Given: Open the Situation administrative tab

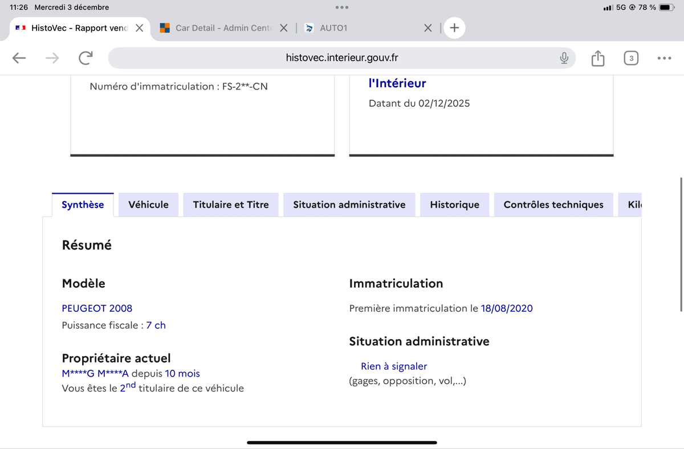Looking at the screenshot, I should coord(349,205).
